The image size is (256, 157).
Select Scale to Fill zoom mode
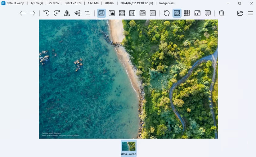click(153, 13)
